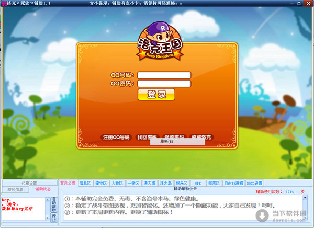
Task: Switch to the ROCO设置 tab
Action: [254, 183]
